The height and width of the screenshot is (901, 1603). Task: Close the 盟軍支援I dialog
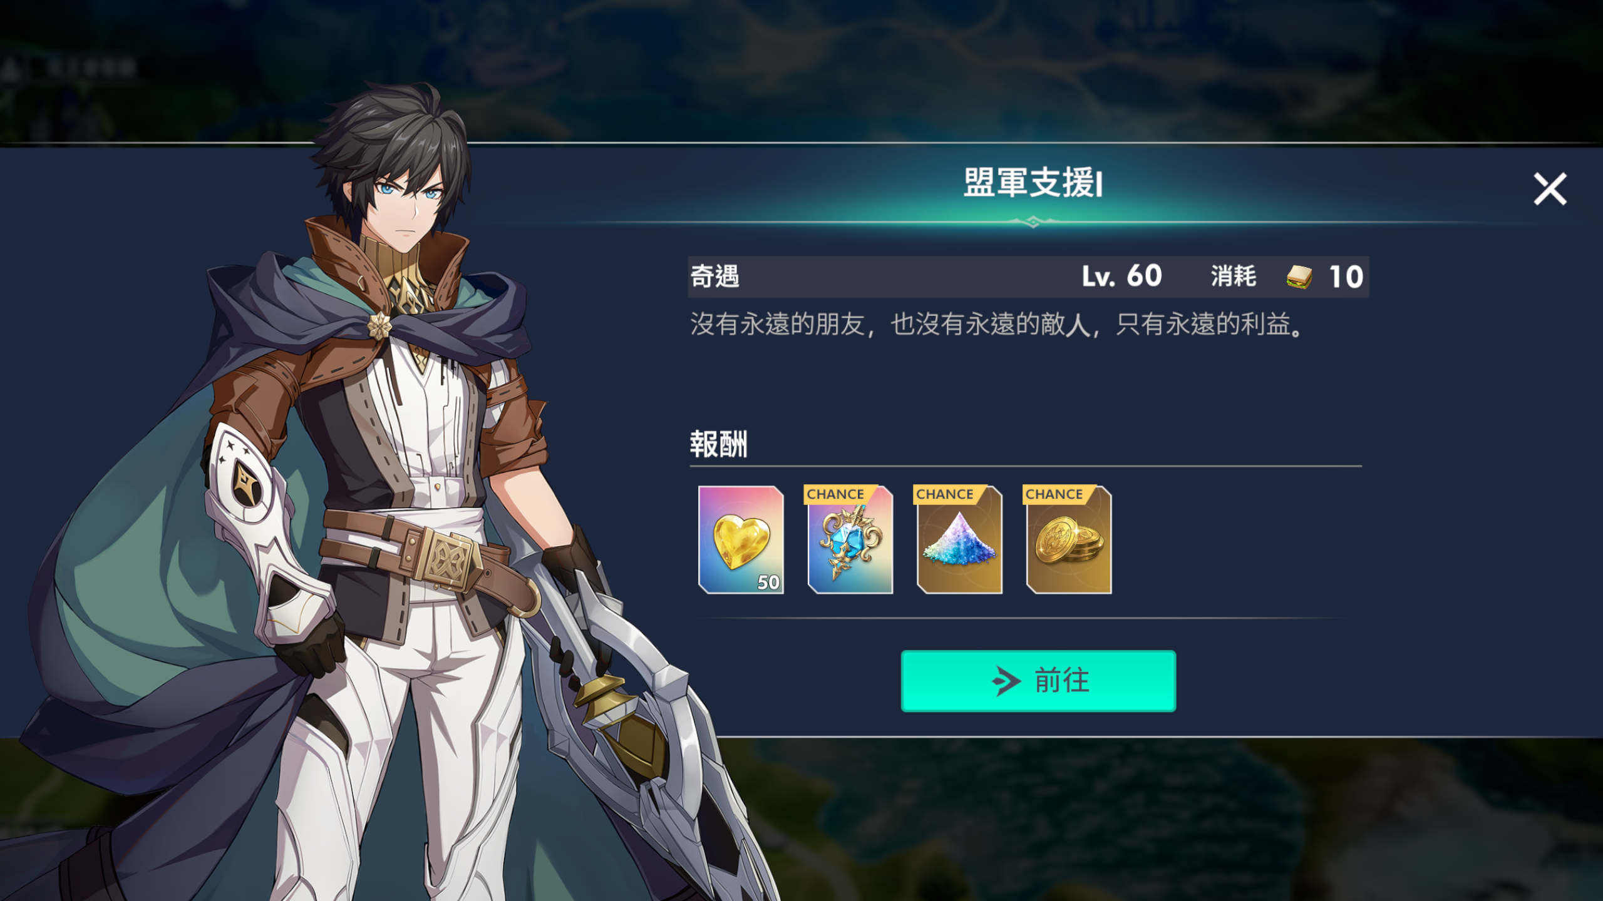tap(1550, 188)
